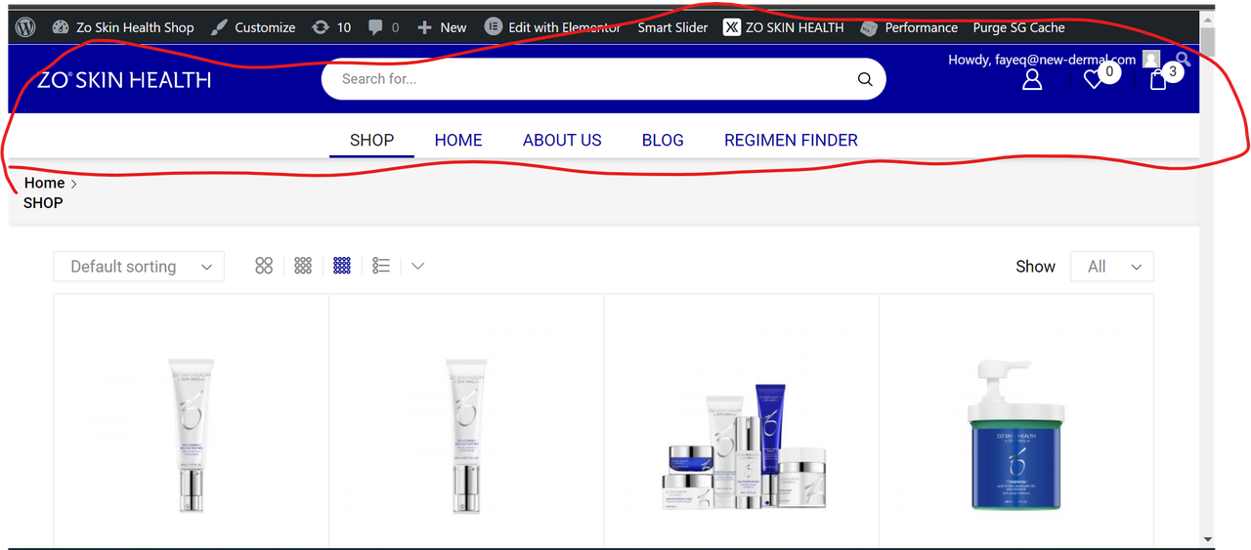1251x550 pixels.
Task: Expand the Default sorting dropdown
Action: pyautogui.click(x=139, y=267)
